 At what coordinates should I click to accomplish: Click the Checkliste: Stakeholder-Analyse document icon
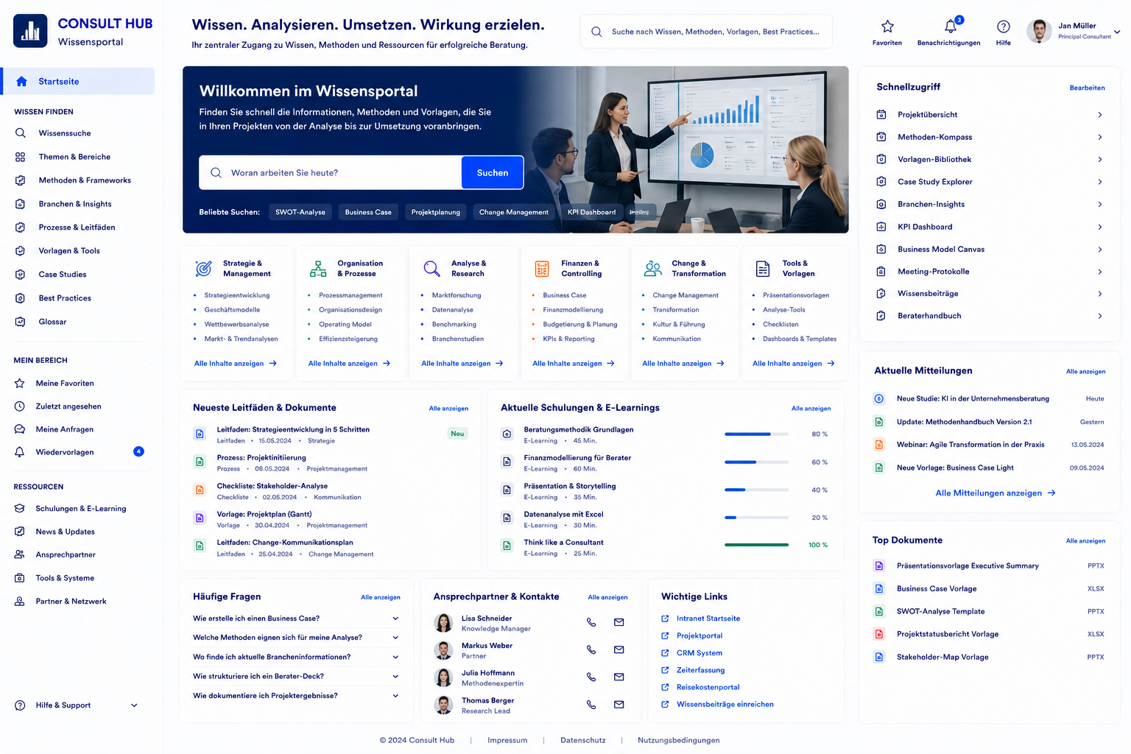(199, 490)
